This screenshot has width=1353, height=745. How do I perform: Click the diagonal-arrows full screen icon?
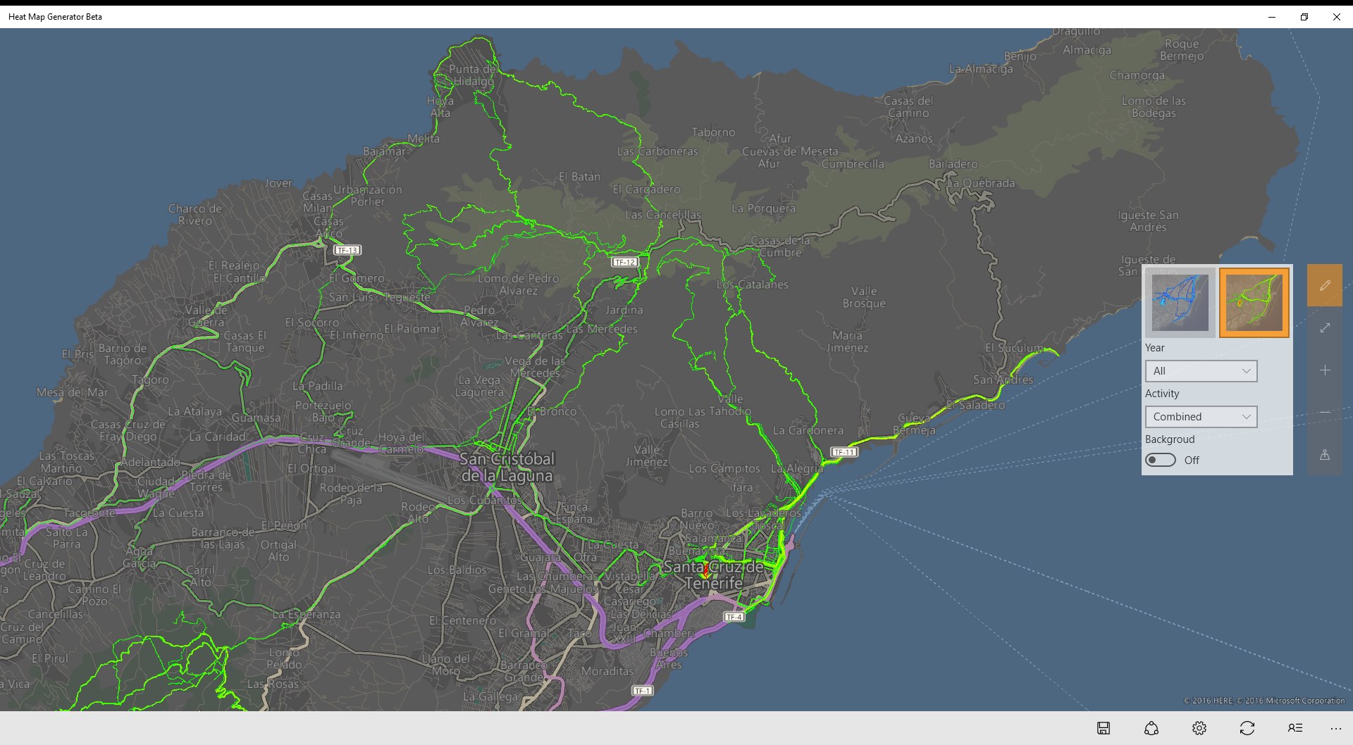pos(1325,328)
